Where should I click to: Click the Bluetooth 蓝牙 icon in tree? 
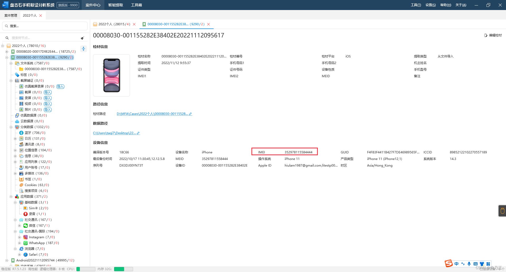21,133
